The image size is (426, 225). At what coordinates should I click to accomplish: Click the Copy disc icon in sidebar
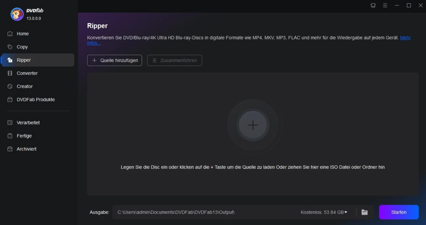tap(10, 47)
